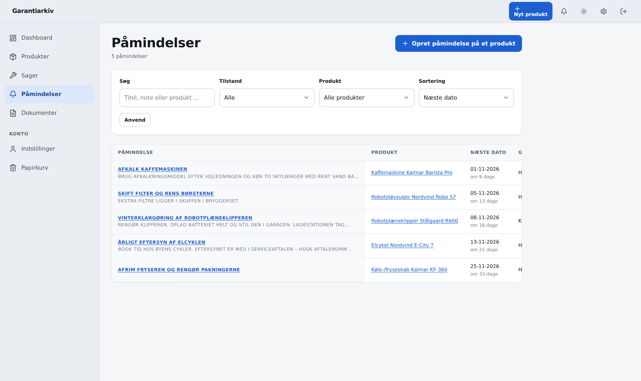Expand the Produkt filter dropdown

tap(366, 98)
